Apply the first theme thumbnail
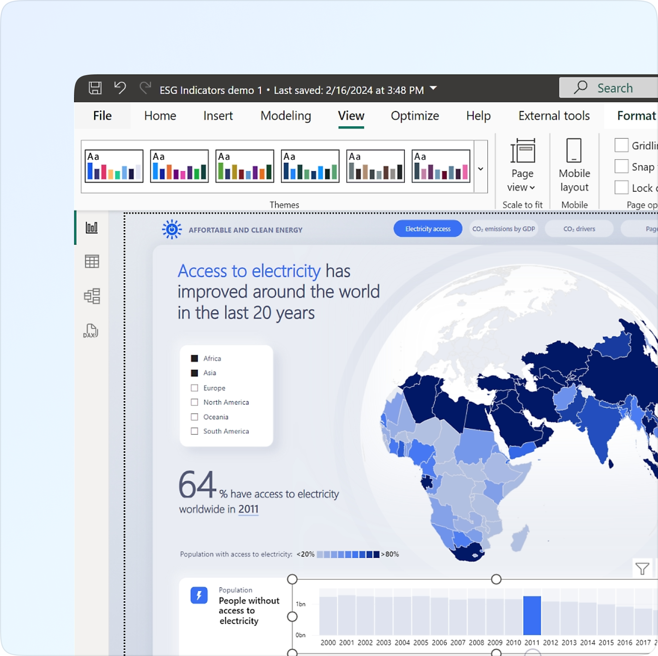658x656 pixels. click(114, 166)
